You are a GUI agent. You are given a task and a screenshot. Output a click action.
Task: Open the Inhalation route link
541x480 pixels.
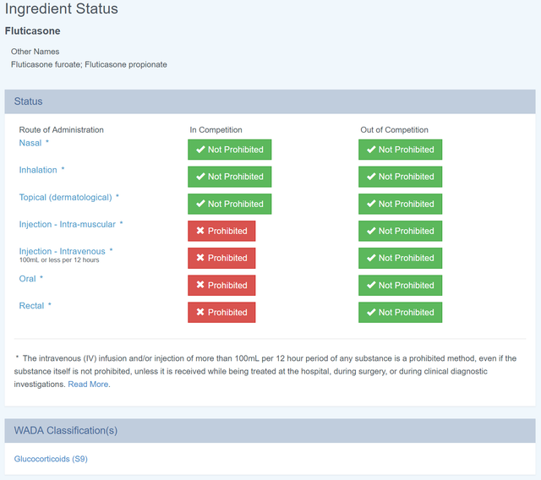click(38, 170)
